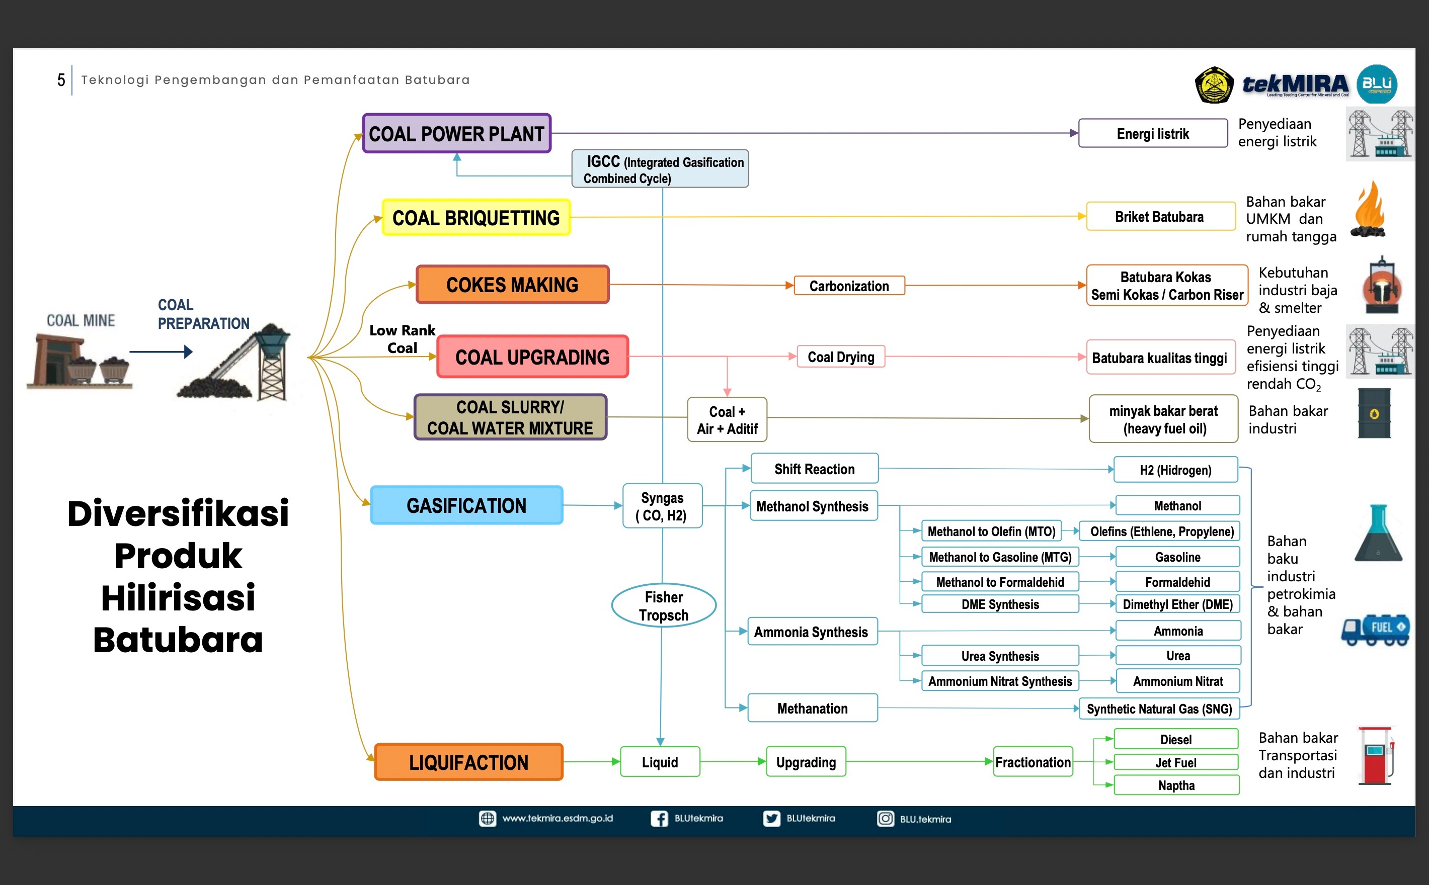Viewport: 1429px width, 885px height.
Task: Click the coal mine illustration
Action: [x=80, y=360]
